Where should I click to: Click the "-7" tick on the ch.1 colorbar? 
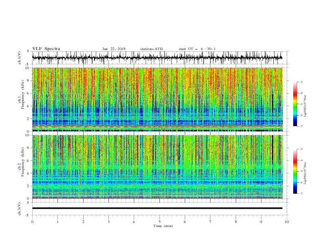[x=301, y=126]
